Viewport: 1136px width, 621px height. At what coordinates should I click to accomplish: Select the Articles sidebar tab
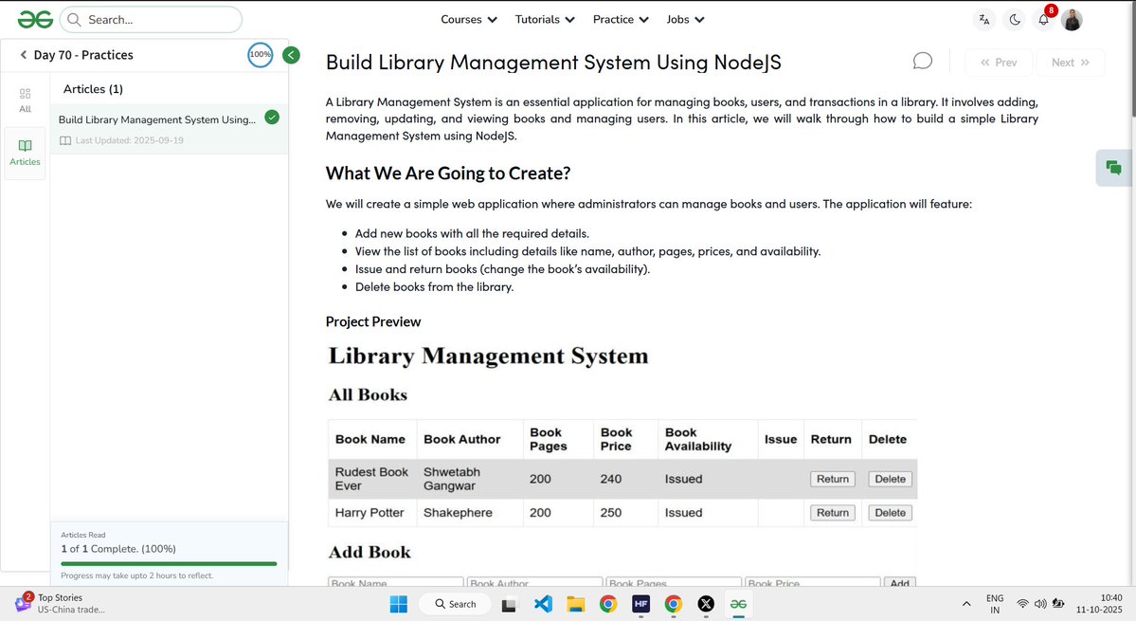26,153
